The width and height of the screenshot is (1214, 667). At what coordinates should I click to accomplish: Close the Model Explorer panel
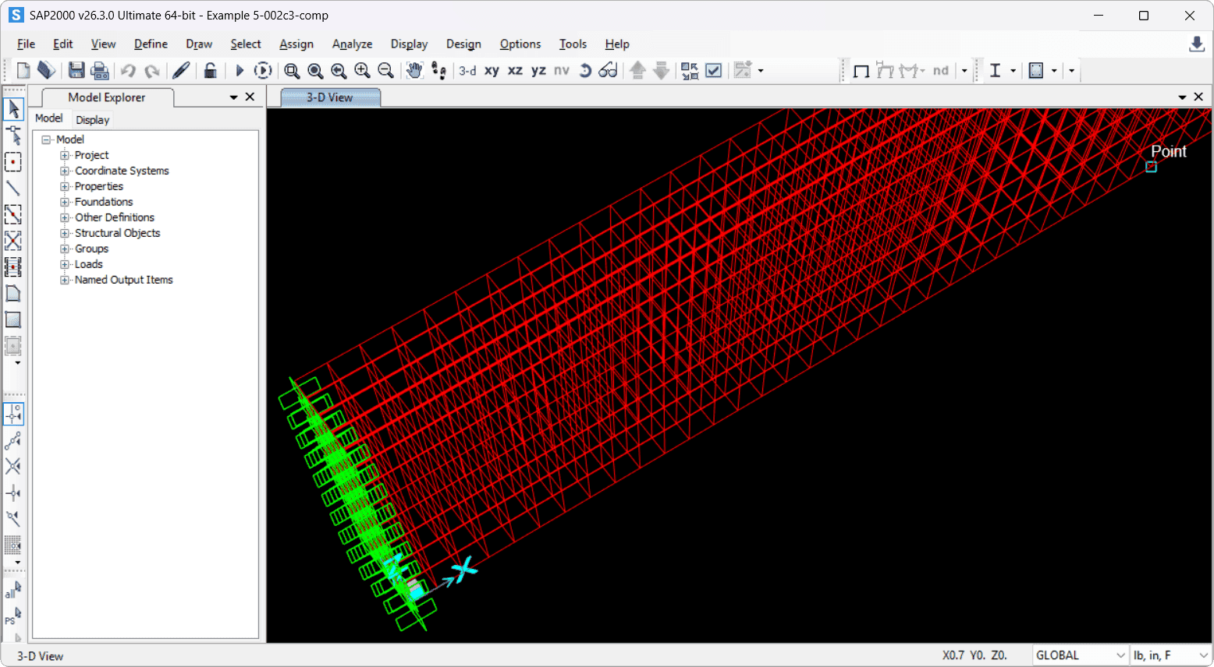click(x=250, y=97)
